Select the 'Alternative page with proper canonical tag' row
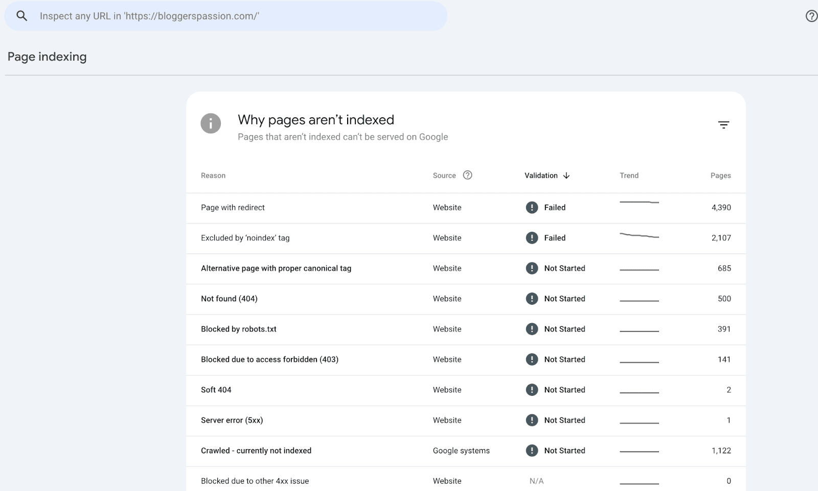818x491 pixels. [x=276, y=268]
